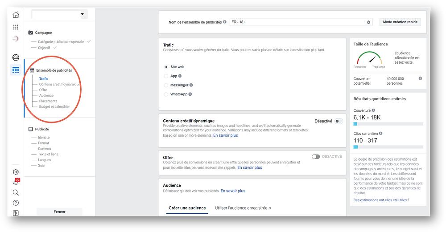Open the Ads Manager table icon
Image resolution: width=446 pixels, height=232 pixels.
click(x=16, y=70)
